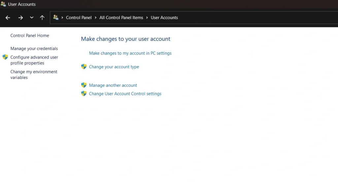338x182 pixels.
Task: Navigate to All Control Panel Items breadcrumb
Action: tap(121, 18)
